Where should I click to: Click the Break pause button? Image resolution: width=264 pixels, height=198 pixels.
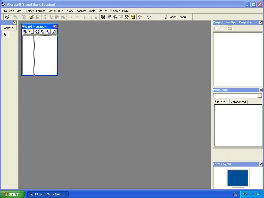(90, 17)
